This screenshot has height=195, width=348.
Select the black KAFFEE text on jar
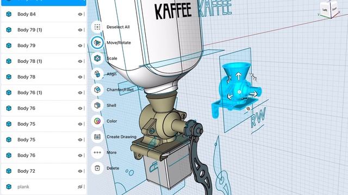point(173,11)
